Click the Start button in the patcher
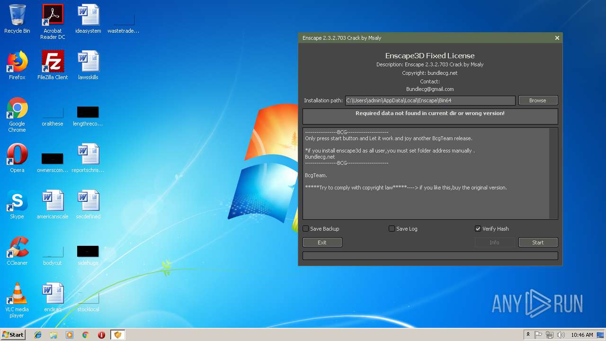This screenshot has width=606, height=341. (x=538, y=242)
